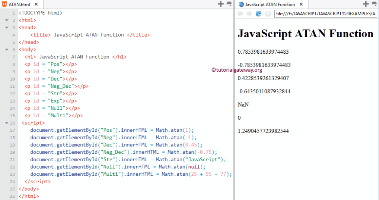379x200 pixels.
Task: Click the JavaScript ATAN Function page heading
Action: (x=305, y=34)
